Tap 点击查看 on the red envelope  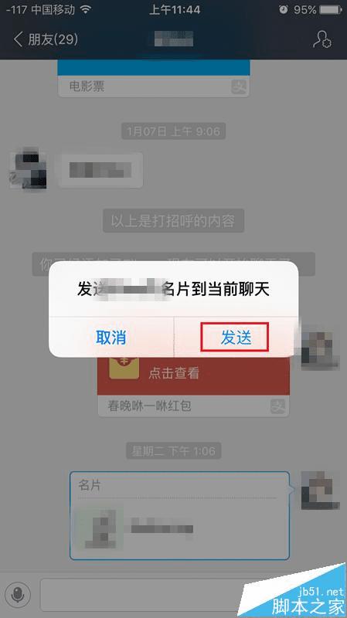174,373
